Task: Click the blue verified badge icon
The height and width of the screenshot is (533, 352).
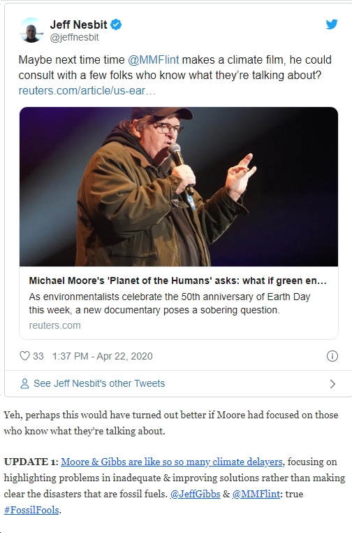Action: point(117,24)
